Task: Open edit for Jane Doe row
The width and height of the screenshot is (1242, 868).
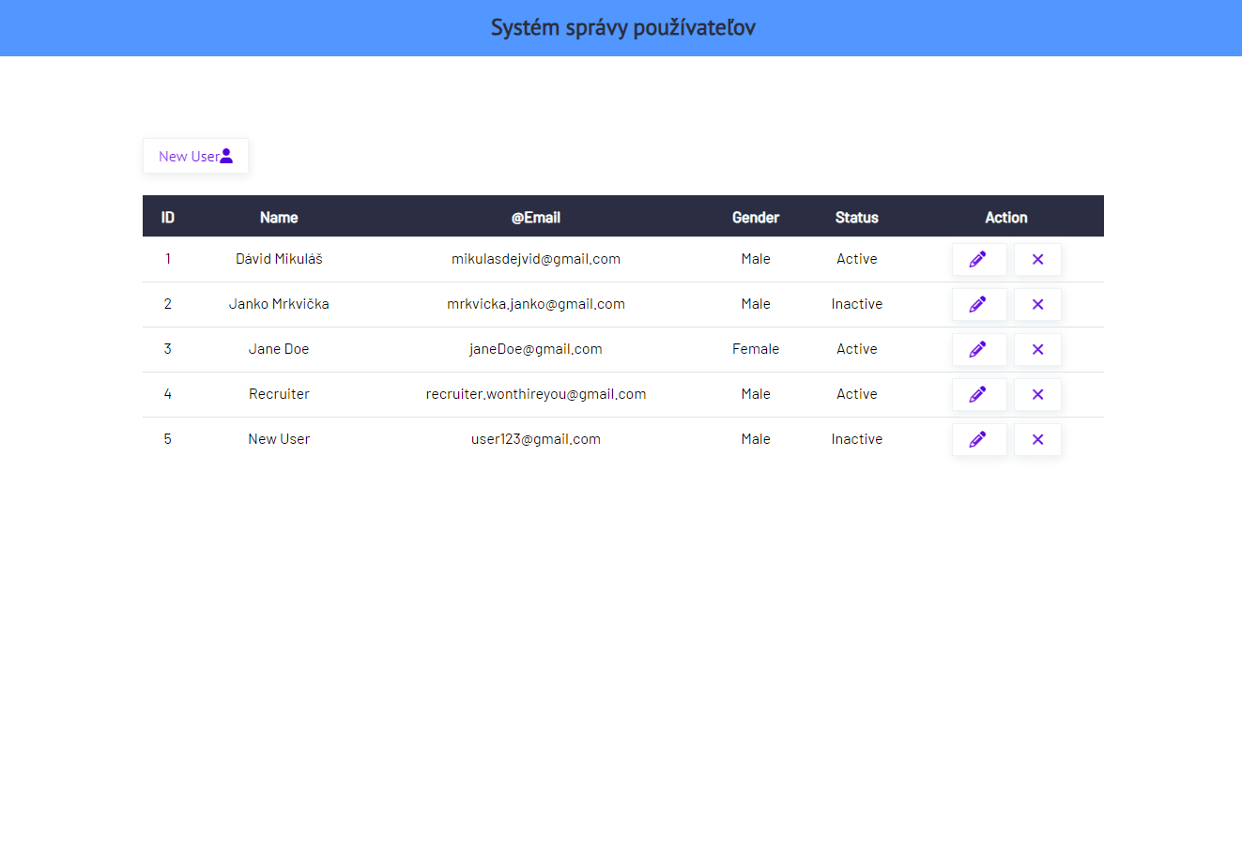Action: tap(978, 349)
